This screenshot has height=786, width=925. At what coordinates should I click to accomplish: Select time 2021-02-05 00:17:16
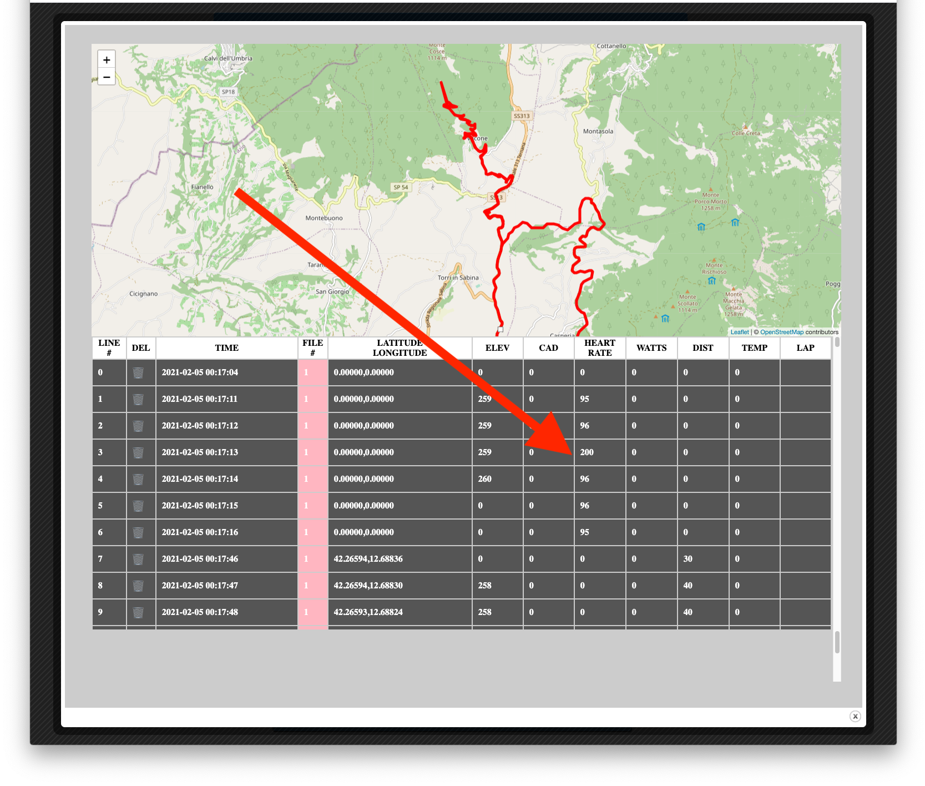200,532
